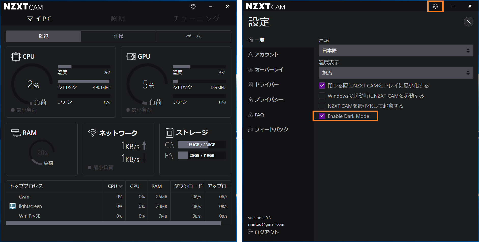479x242 pixels.
Task: Click the version 4.0.3 label
Action: click(x=259, y=218)
